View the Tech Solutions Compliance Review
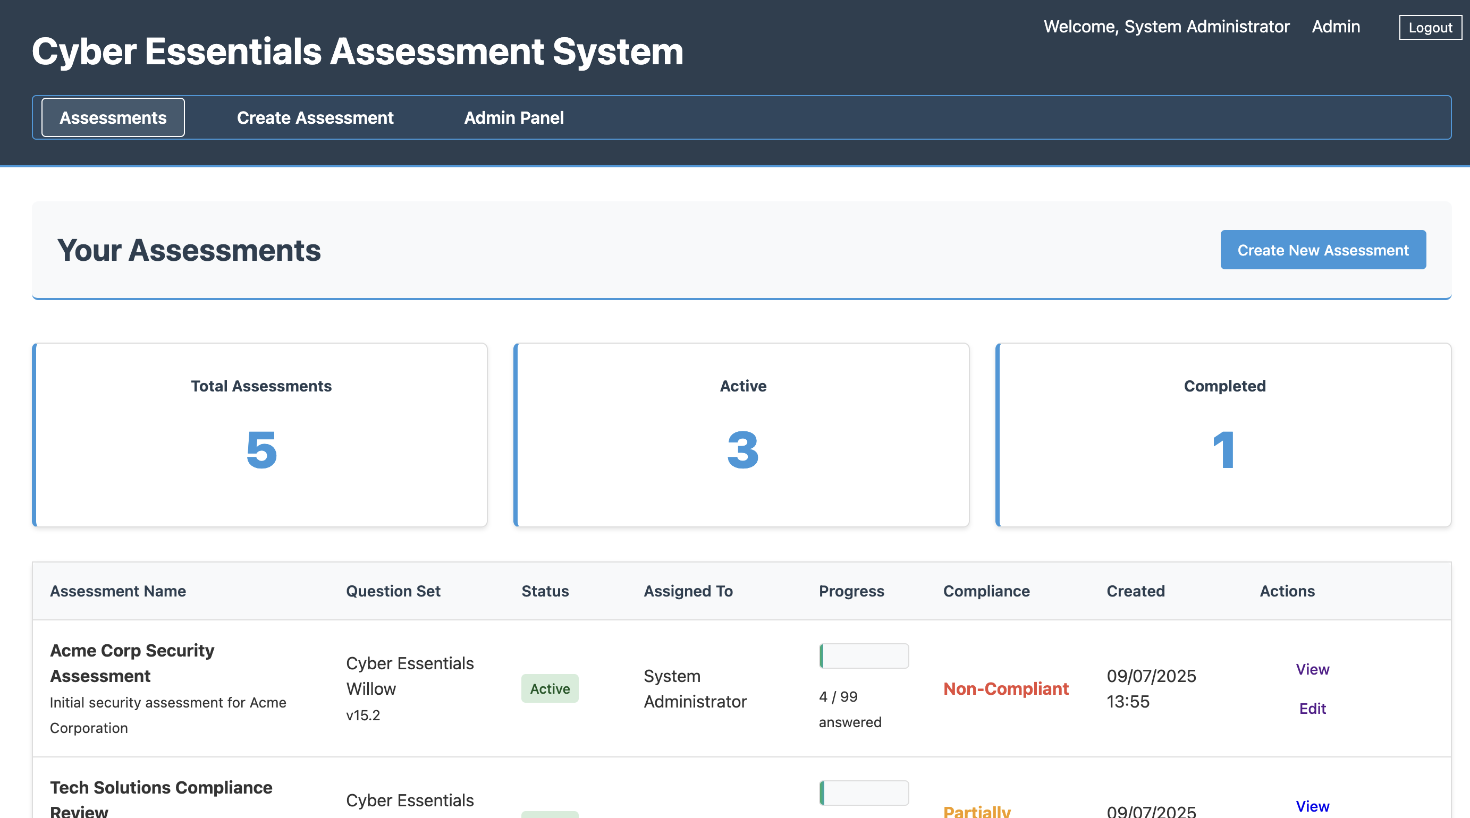 point(1313,806)
